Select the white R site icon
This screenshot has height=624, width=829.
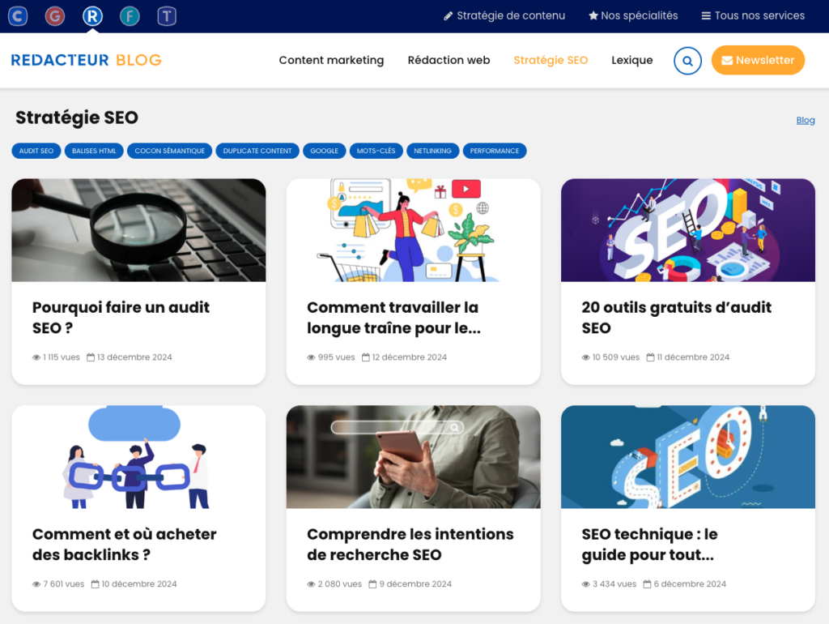pyautogui.click(x=92, y=16)
